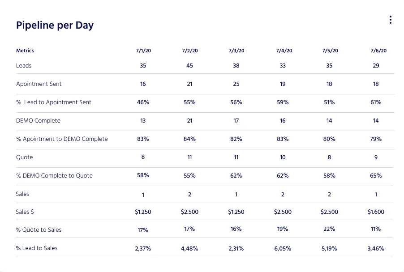404x272 pixels.
Task: Select the 61% Lead to Apointment value
Action: coord(376,102)
